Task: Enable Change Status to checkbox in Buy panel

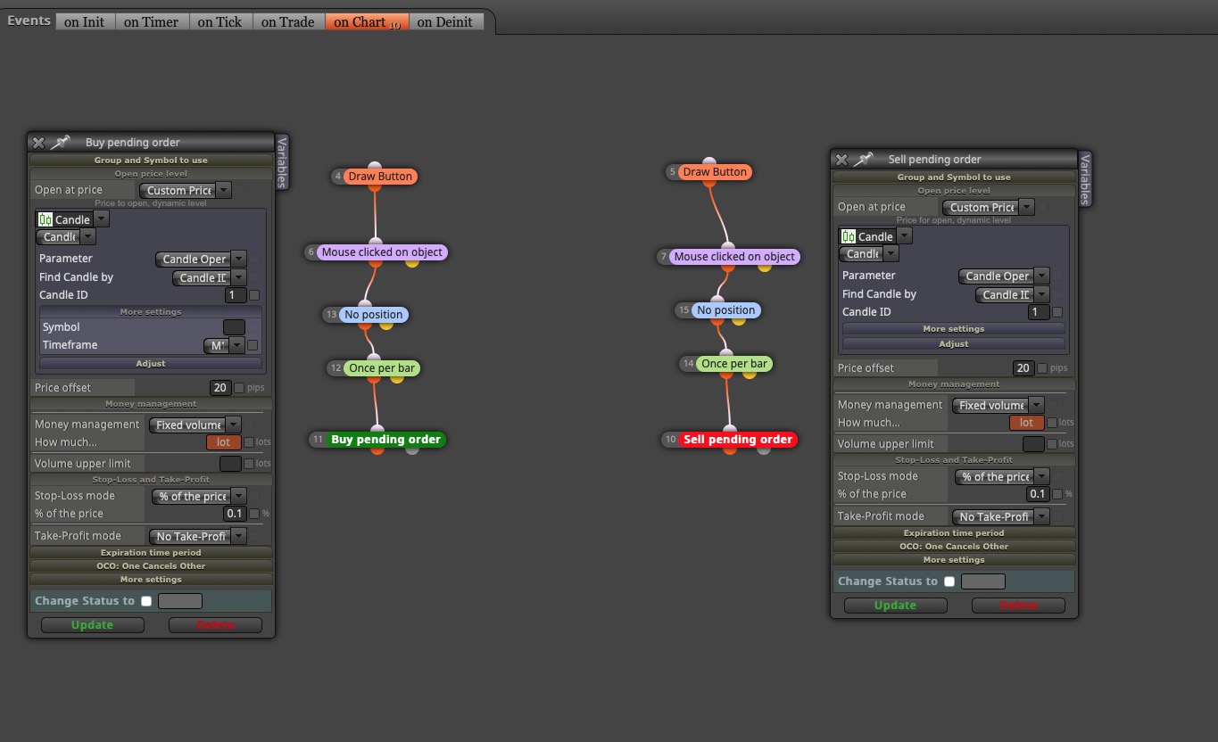Action: point(146,601)
